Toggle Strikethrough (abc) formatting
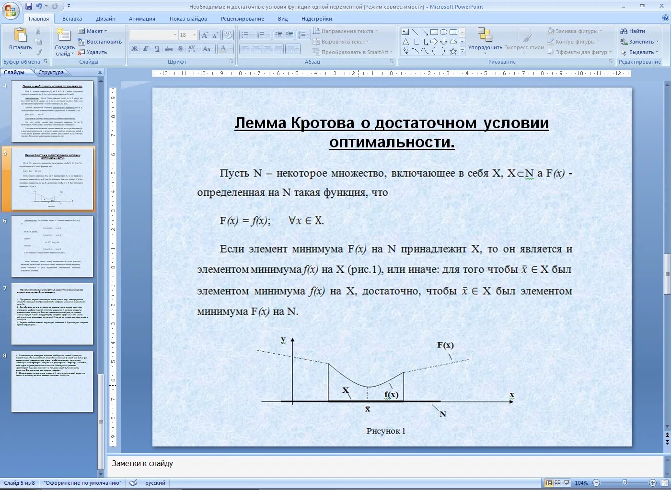Viewport: 671px width, 490px height. (169, 49)
